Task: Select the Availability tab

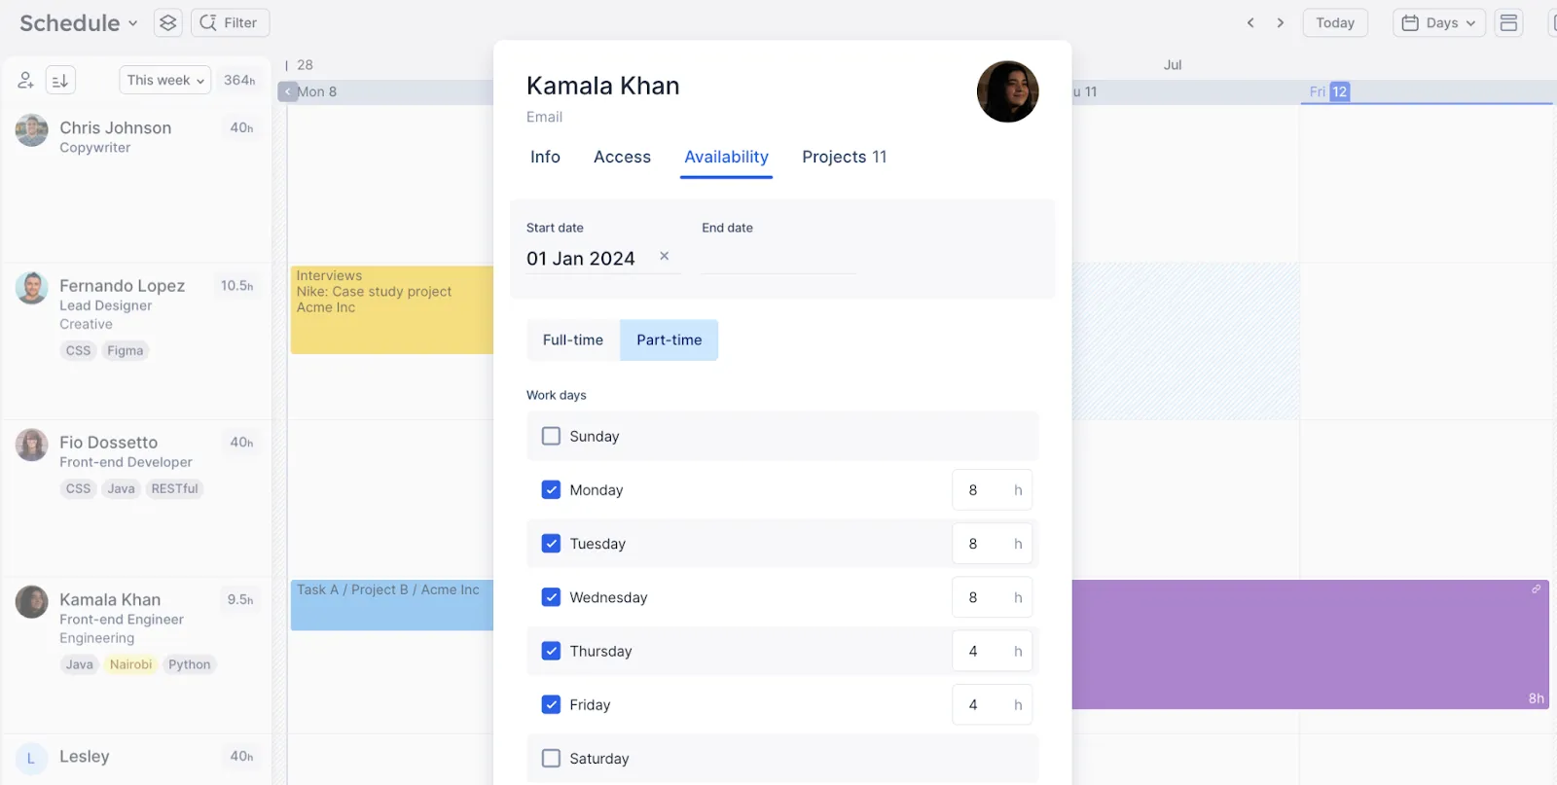Action: click(x=726, y=157)
